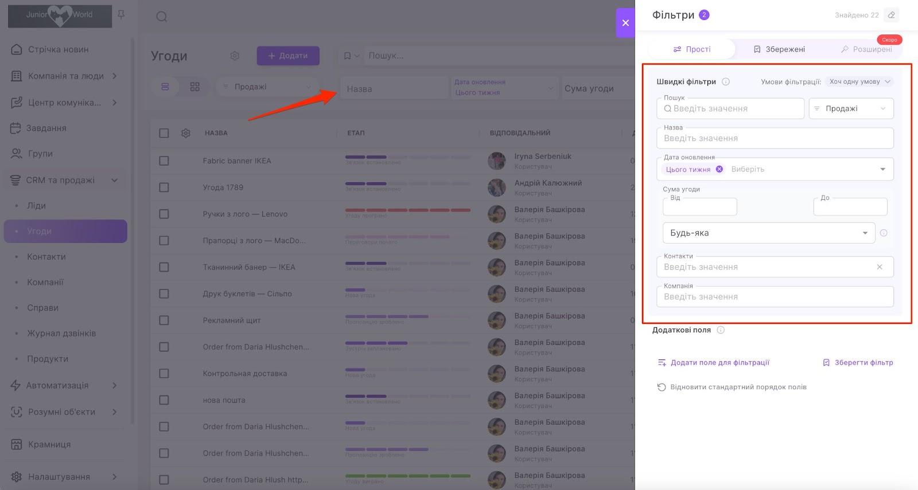Switch to the Збережені tab

pyautogui.click(x=779, y=49)
